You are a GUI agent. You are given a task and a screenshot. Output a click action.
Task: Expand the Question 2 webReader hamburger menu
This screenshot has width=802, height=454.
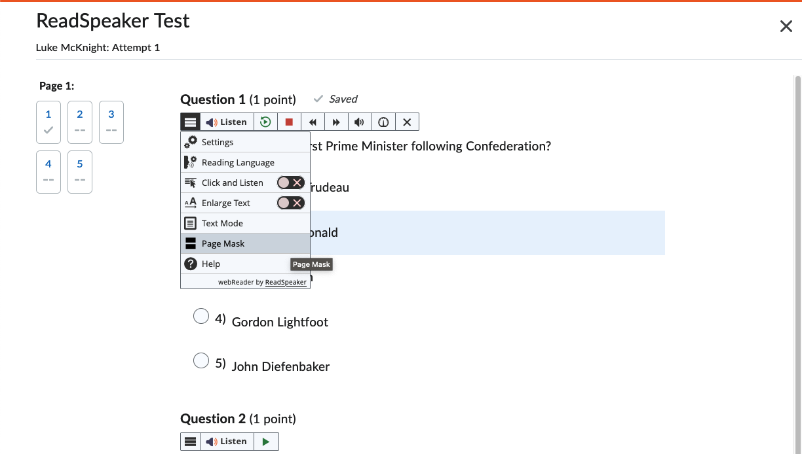190,442
